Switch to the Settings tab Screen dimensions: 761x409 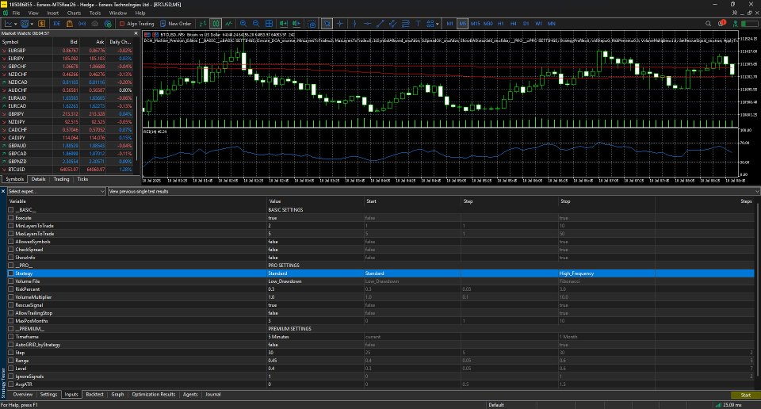coord(48,395)
